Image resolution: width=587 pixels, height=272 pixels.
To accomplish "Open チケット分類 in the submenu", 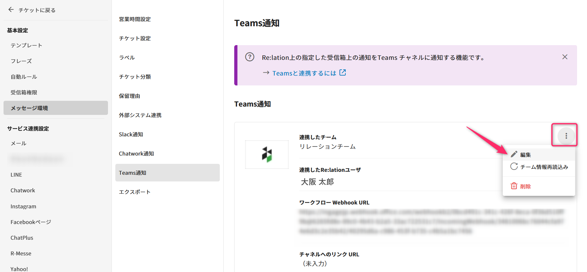I will click(x=135, y=77).
